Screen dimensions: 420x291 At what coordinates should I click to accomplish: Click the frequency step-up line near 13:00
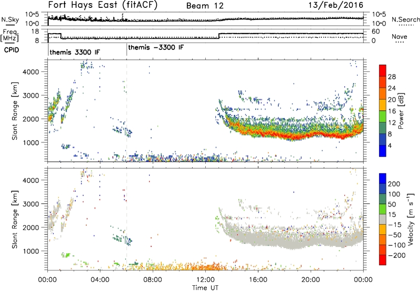pos(219,36)
